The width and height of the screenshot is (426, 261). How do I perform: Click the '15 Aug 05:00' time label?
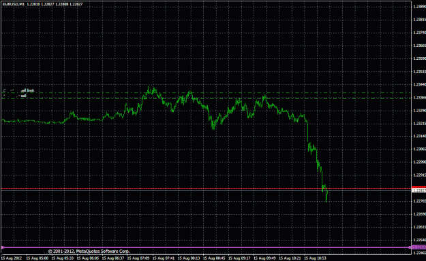coord(37,258)
